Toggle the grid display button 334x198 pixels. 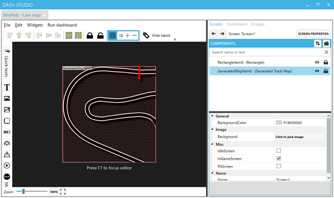(x=112, y=35)
